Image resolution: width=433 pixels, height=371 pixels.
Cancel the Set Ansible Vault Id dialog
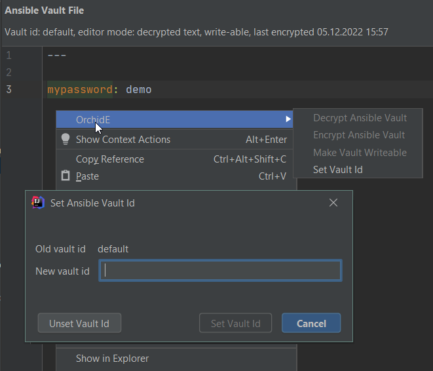pos(311,323)
